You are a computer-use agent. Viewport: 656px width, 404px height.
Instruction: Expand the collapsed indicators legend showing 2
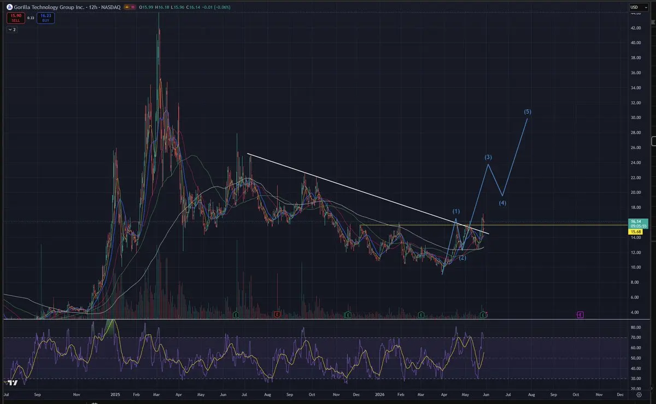pos(12,30)
